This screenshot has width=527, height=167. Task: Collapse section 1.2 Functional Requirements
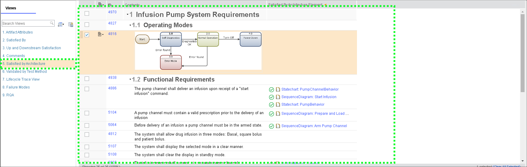[130, 79]
